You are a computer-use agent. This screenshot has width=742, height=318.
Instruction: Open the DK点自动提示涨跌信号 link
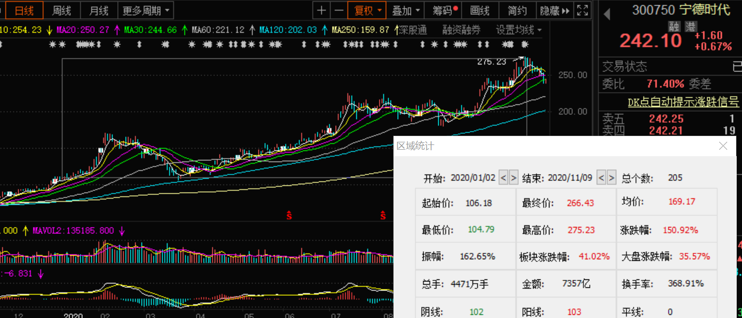coord(683,102)
